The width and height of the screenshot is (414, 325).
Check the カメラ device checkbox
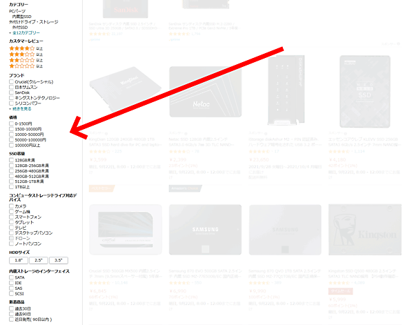click(x=11, y=206)
